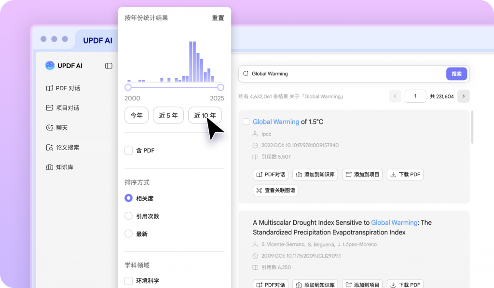The width and height of the screenshot is (494, 288).
Task: Click the 知识库 library icon
Action: click(x=49, y=167)
